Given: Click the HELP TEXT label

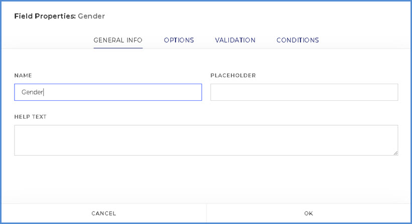Looking at the screenshot, I should click(30, 117).
